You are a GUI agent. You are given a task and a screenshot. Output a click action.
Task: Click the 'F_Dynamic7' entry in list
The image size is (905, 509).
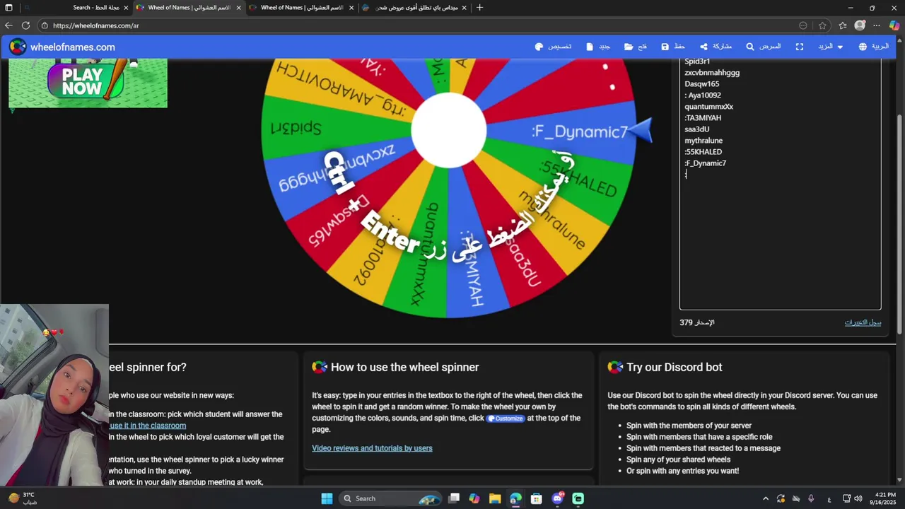(x=706, y=163)
